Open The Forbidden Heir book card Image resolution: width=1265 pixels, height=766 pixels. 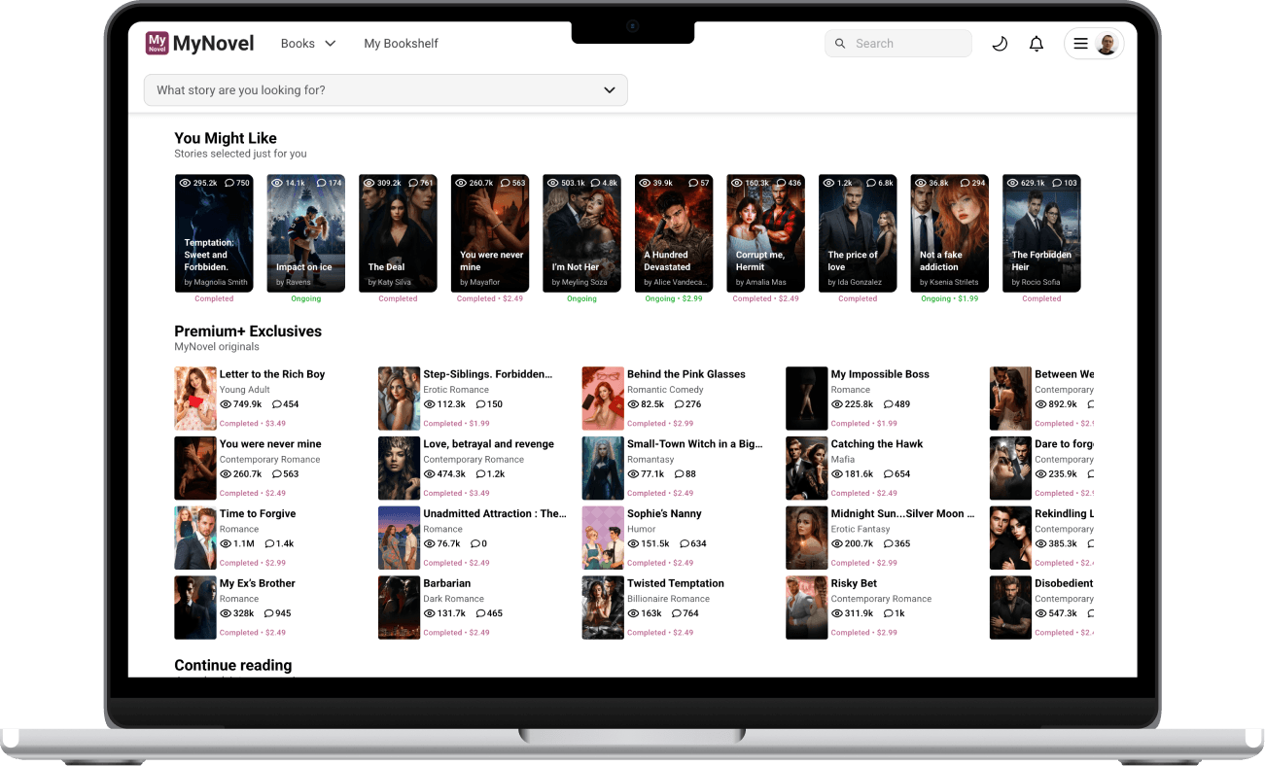tap(1041, 233)
